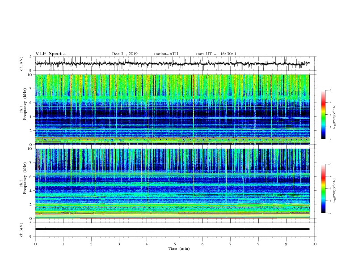Select the date text "Dec. 3 , 2019"
The height and width of the screenshot is (274, 354).
pos(125,54)
